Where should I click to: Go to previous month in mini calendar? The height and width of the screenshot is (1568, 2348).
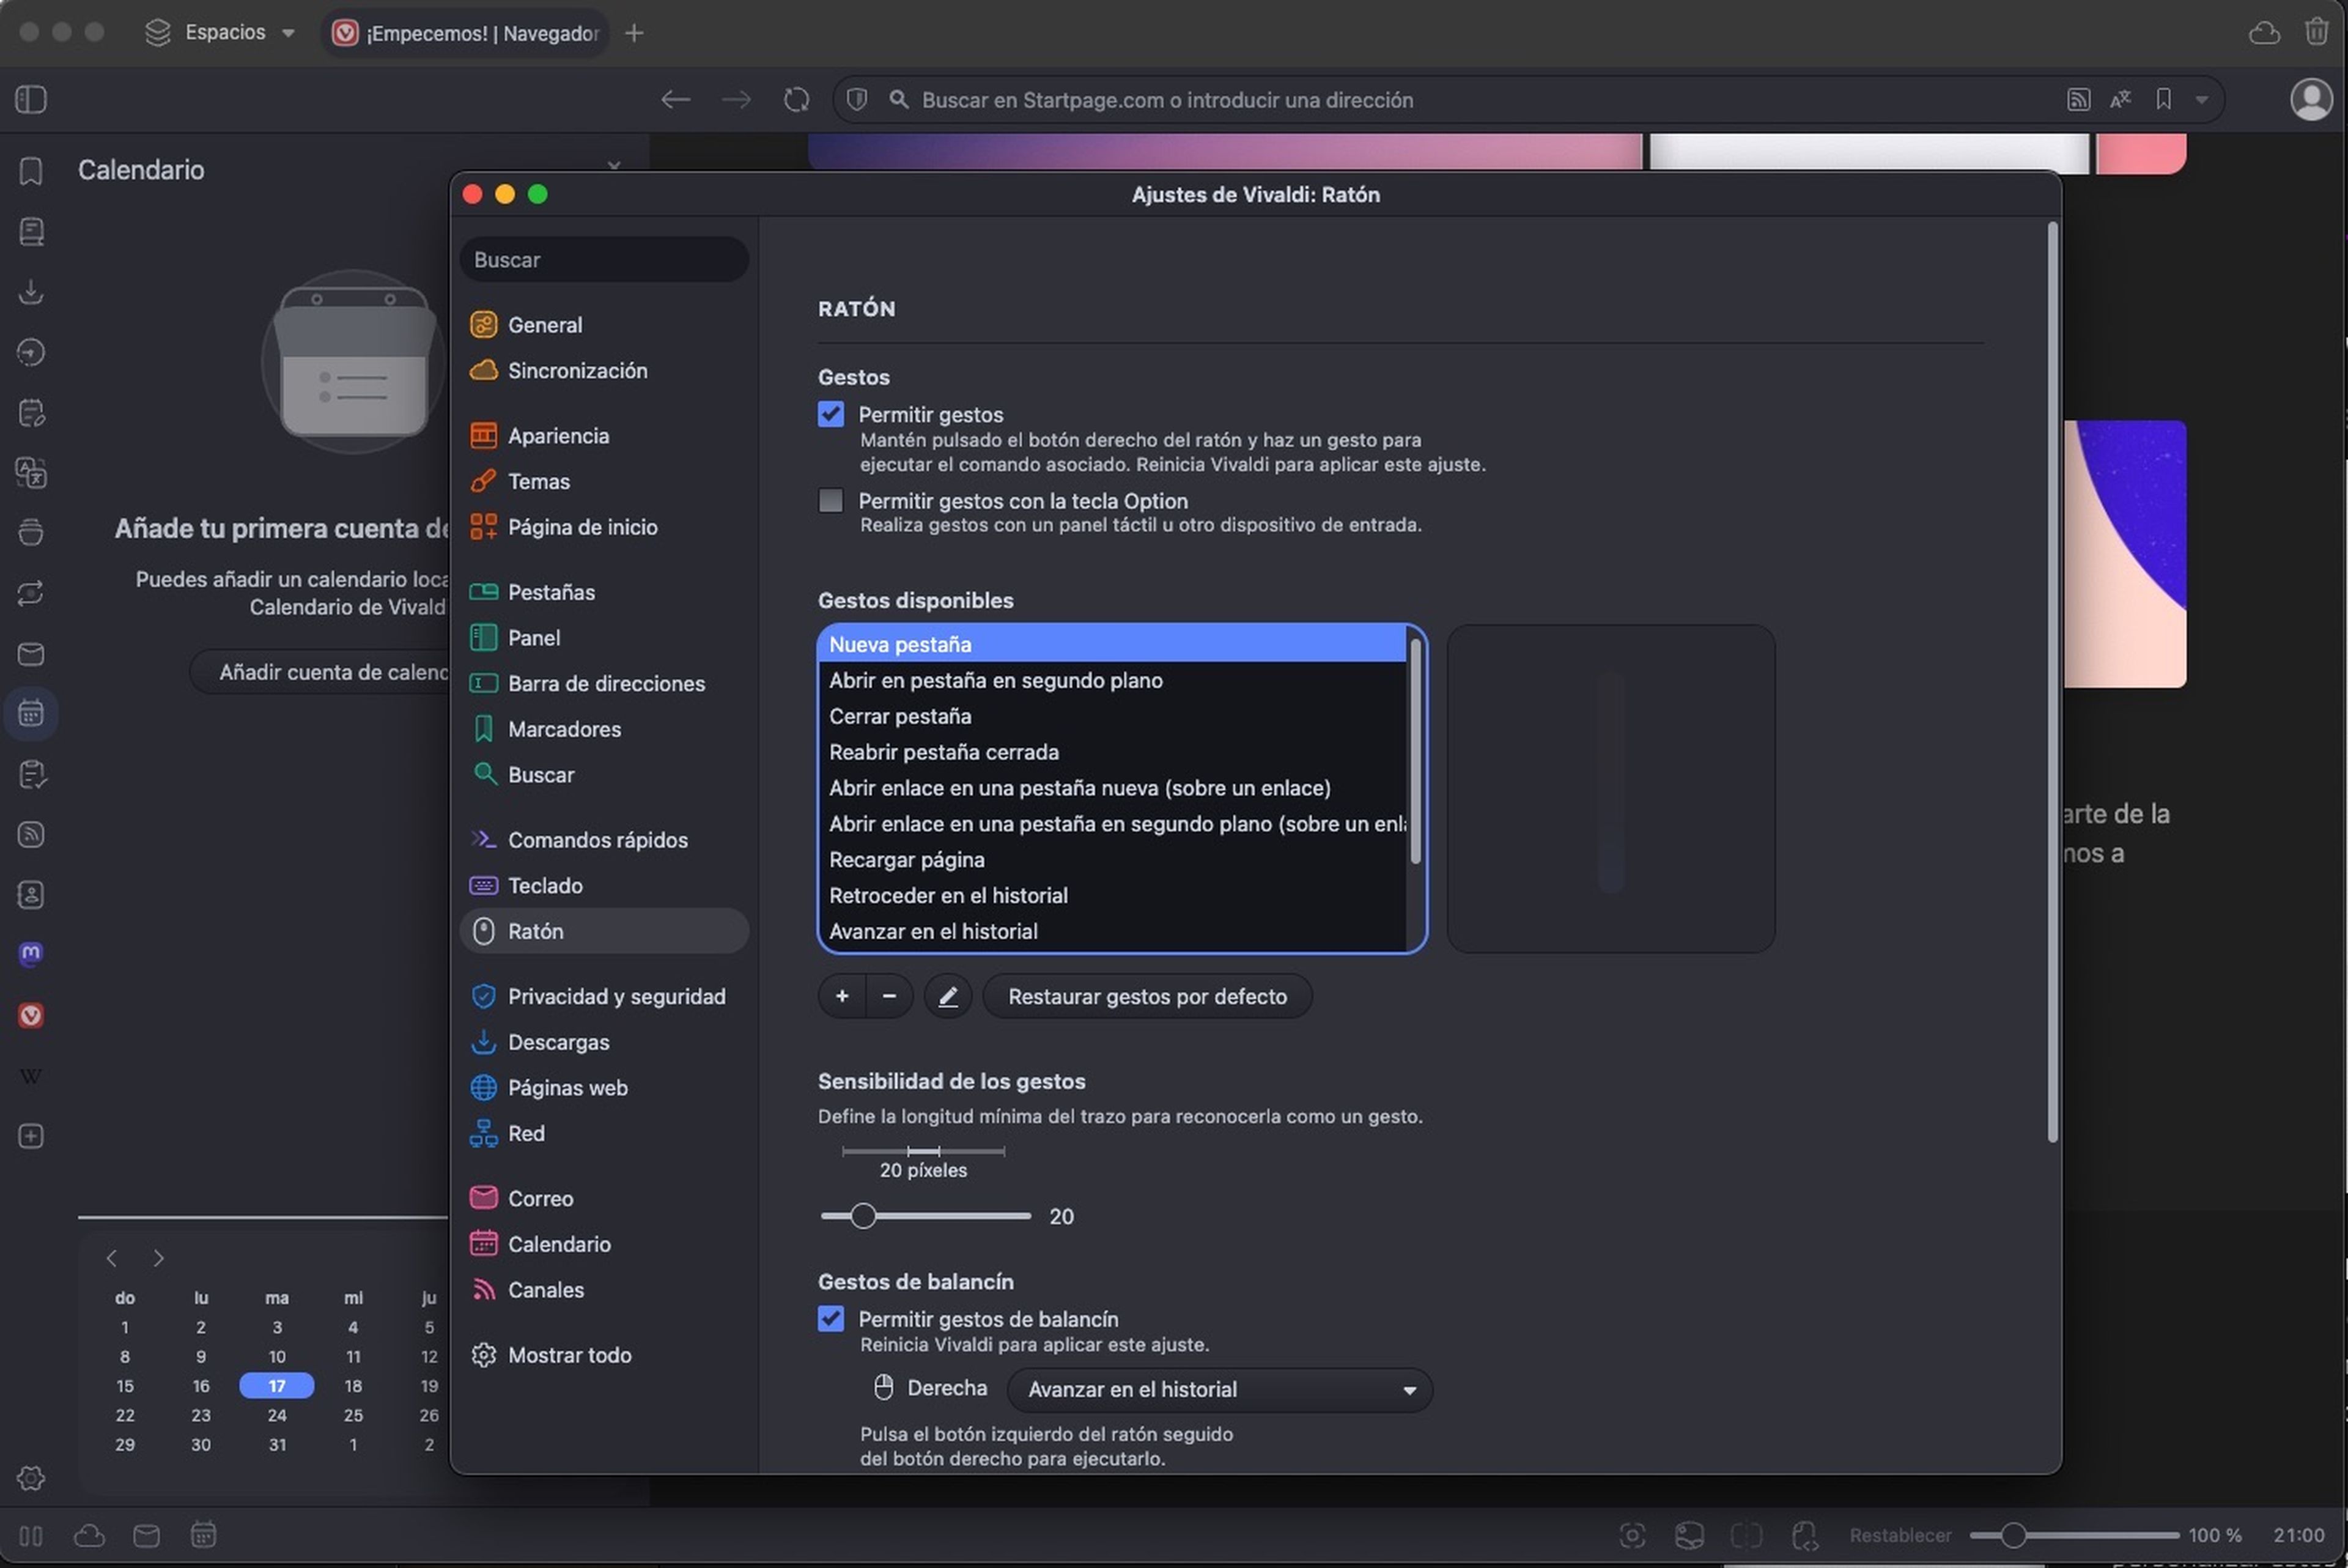point(112,1258)
